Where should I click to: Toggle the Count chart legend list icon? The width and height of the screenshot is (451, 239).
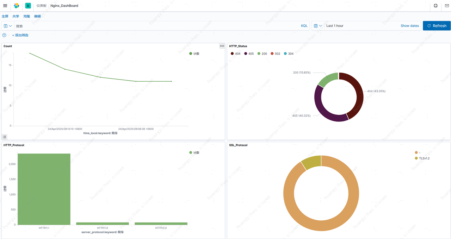(x=5, y=137)
